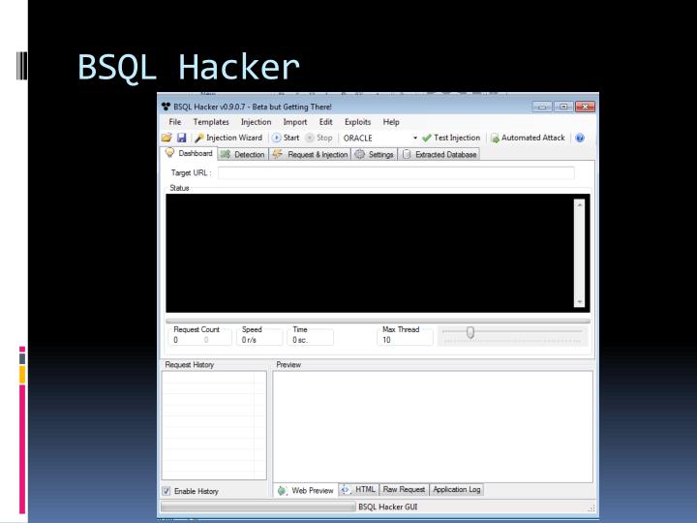
Task: Click the BSQL Hacker title bar app icon
Action: coord(166,107)
